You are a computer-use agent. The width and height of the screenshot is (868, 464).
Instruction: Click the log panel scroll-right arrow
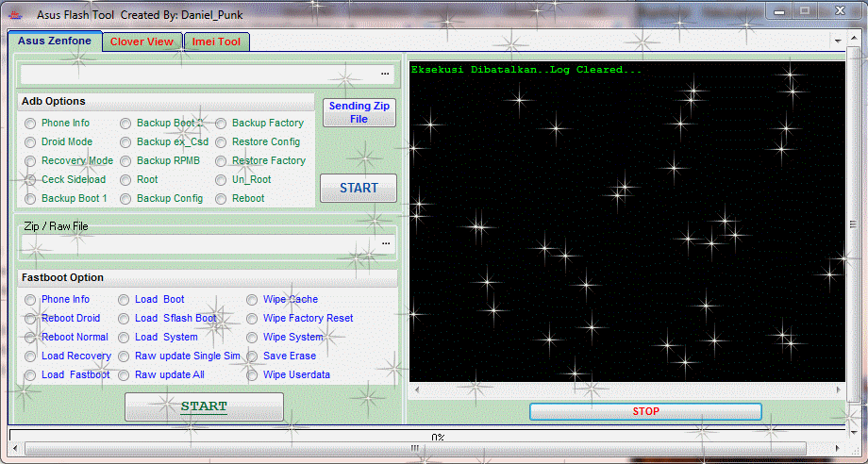(x=839, y=389)
